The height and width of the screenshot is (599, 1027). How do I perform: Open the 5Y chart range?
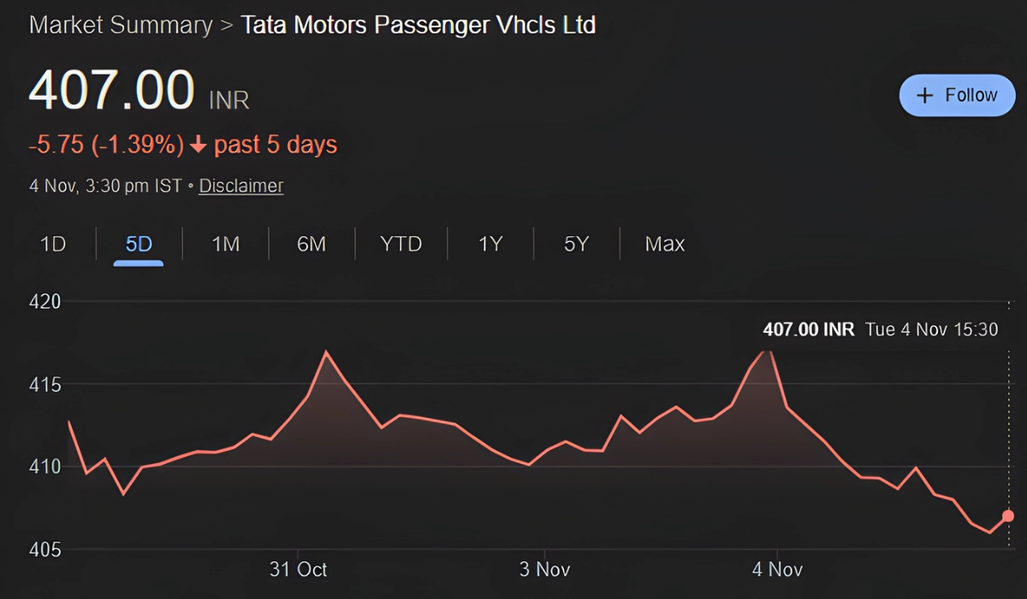click(576, 244)
